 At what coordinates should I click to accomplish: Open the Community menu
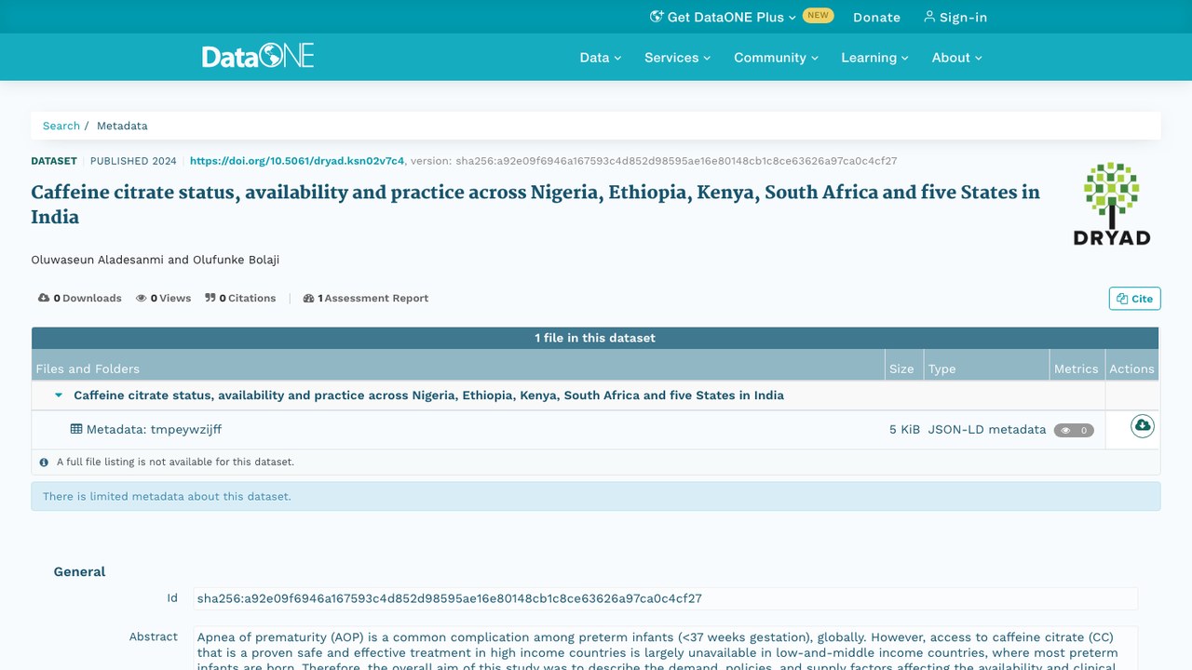point(776,57)
